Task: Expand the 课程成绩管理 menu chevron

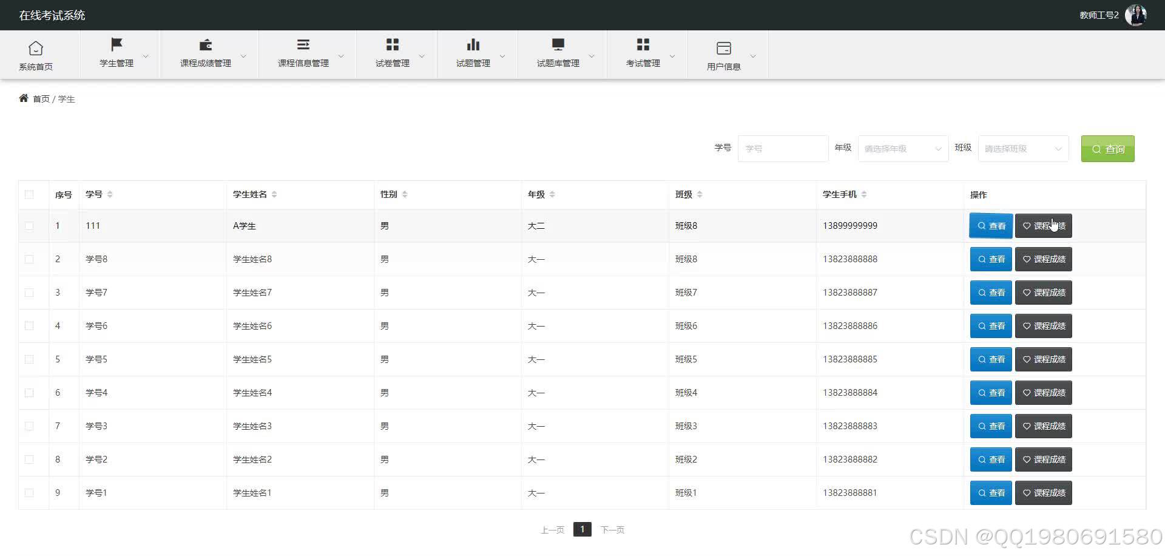Action: 243,56
